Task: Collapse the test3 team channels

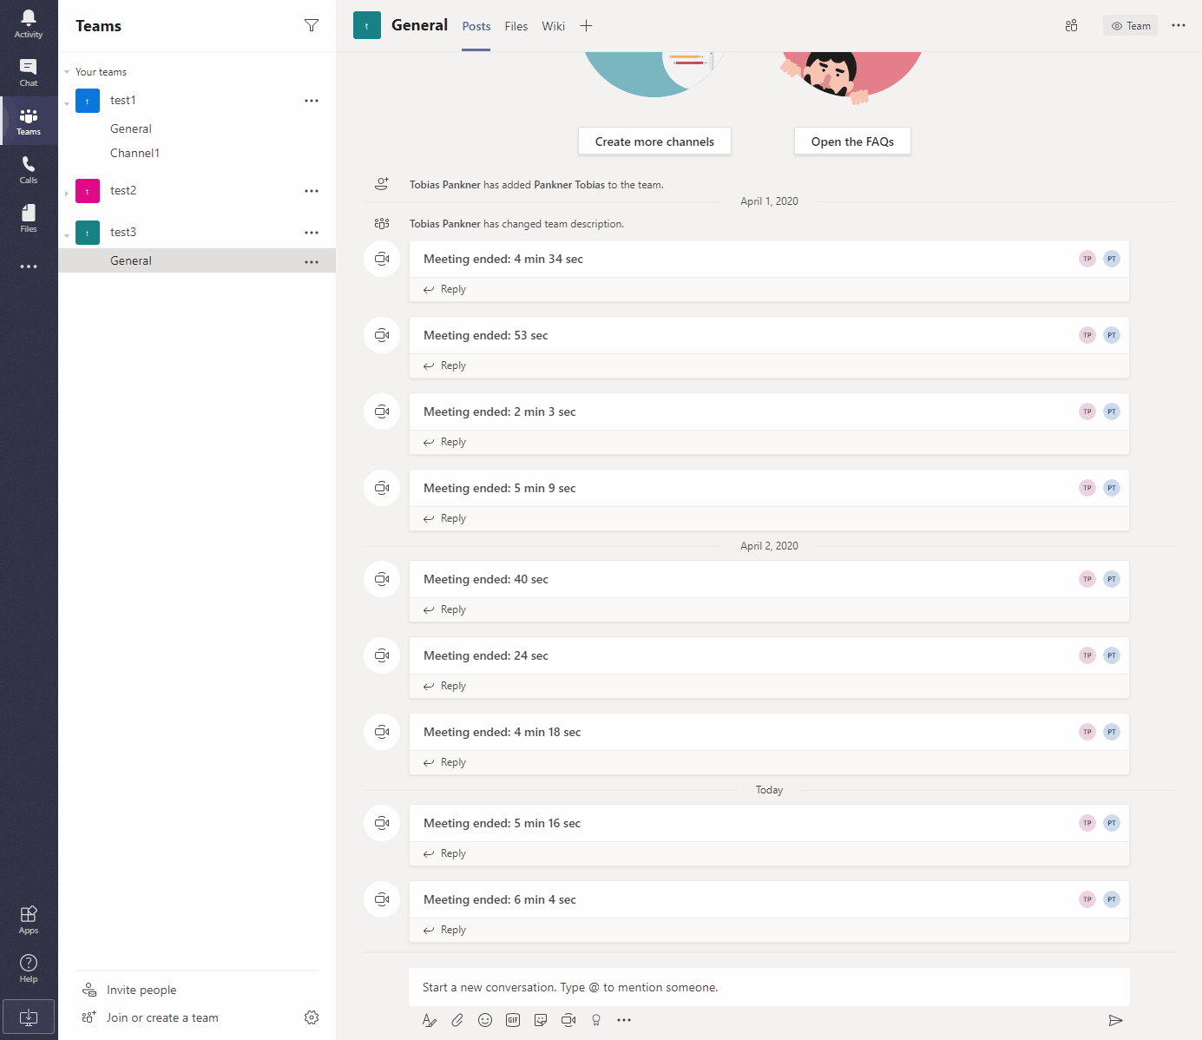Action: pos(67,235)
